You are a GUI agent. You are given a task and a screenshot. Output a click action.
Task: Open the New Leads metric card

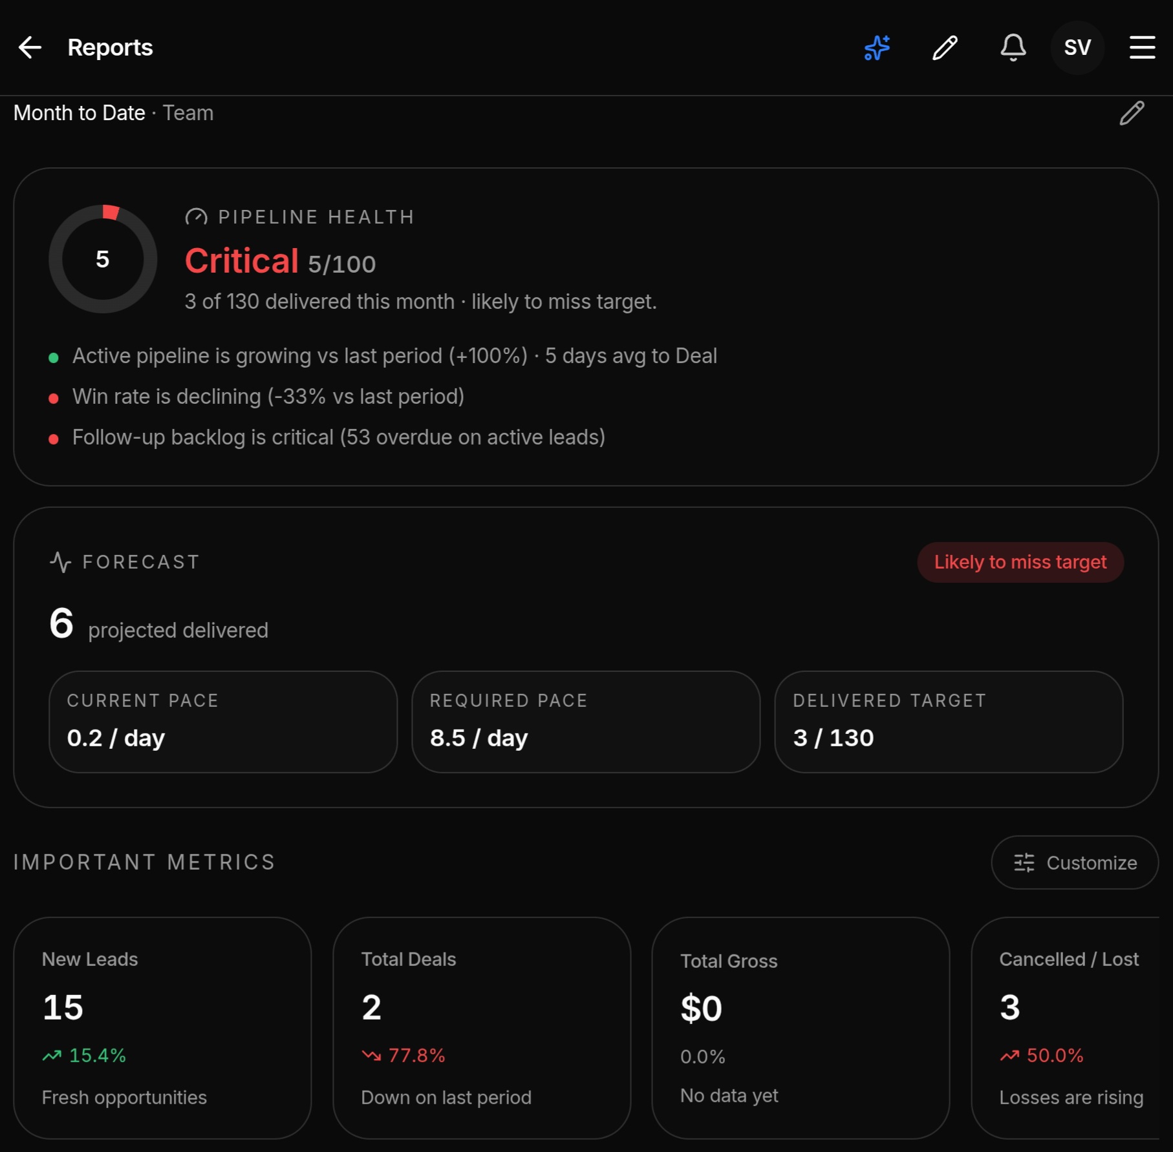[x=162, y=1027]
